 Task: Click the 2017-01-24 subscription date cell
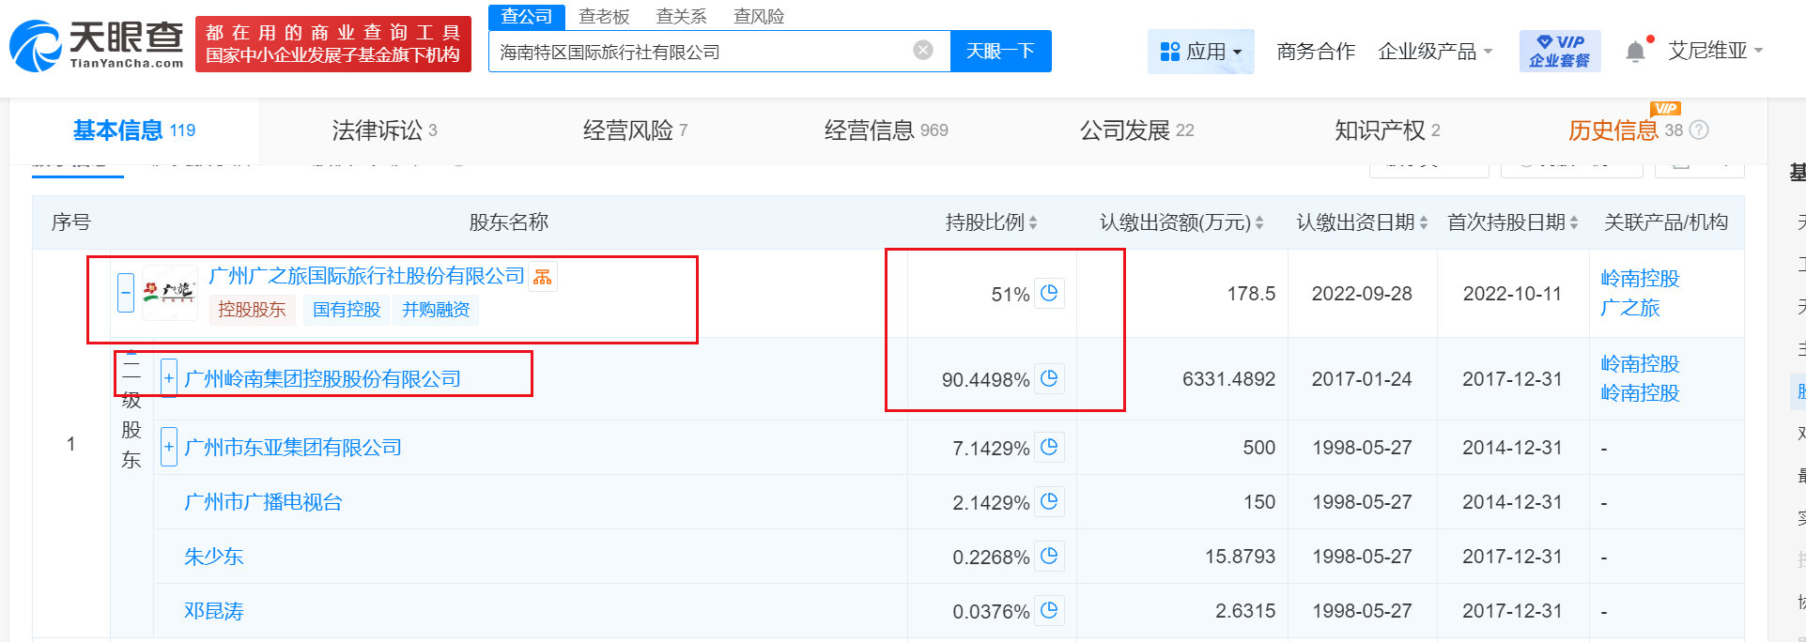[x=1362, y=379]
